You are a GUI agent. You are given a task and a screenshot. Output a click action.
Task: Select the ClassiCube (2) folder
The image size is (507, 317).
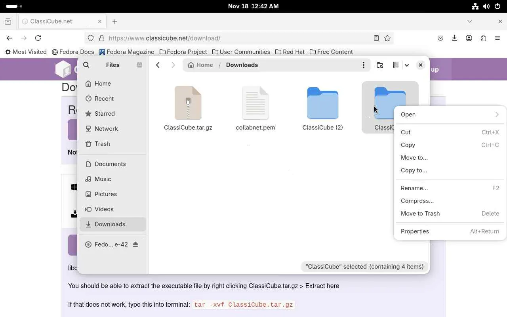[x=323, y=108]
